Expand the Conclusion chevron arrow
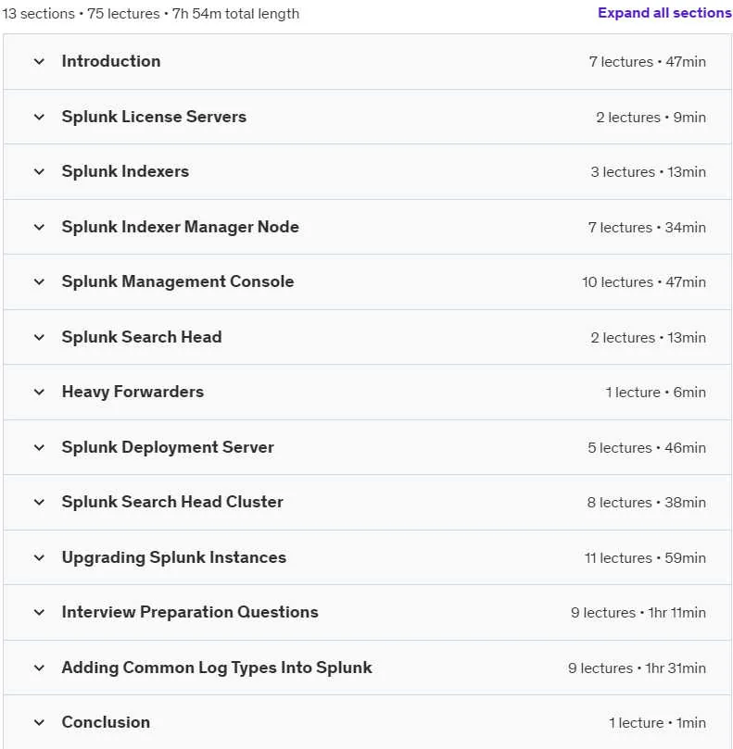This screenshot has width=733, height=749. [39, 723]
